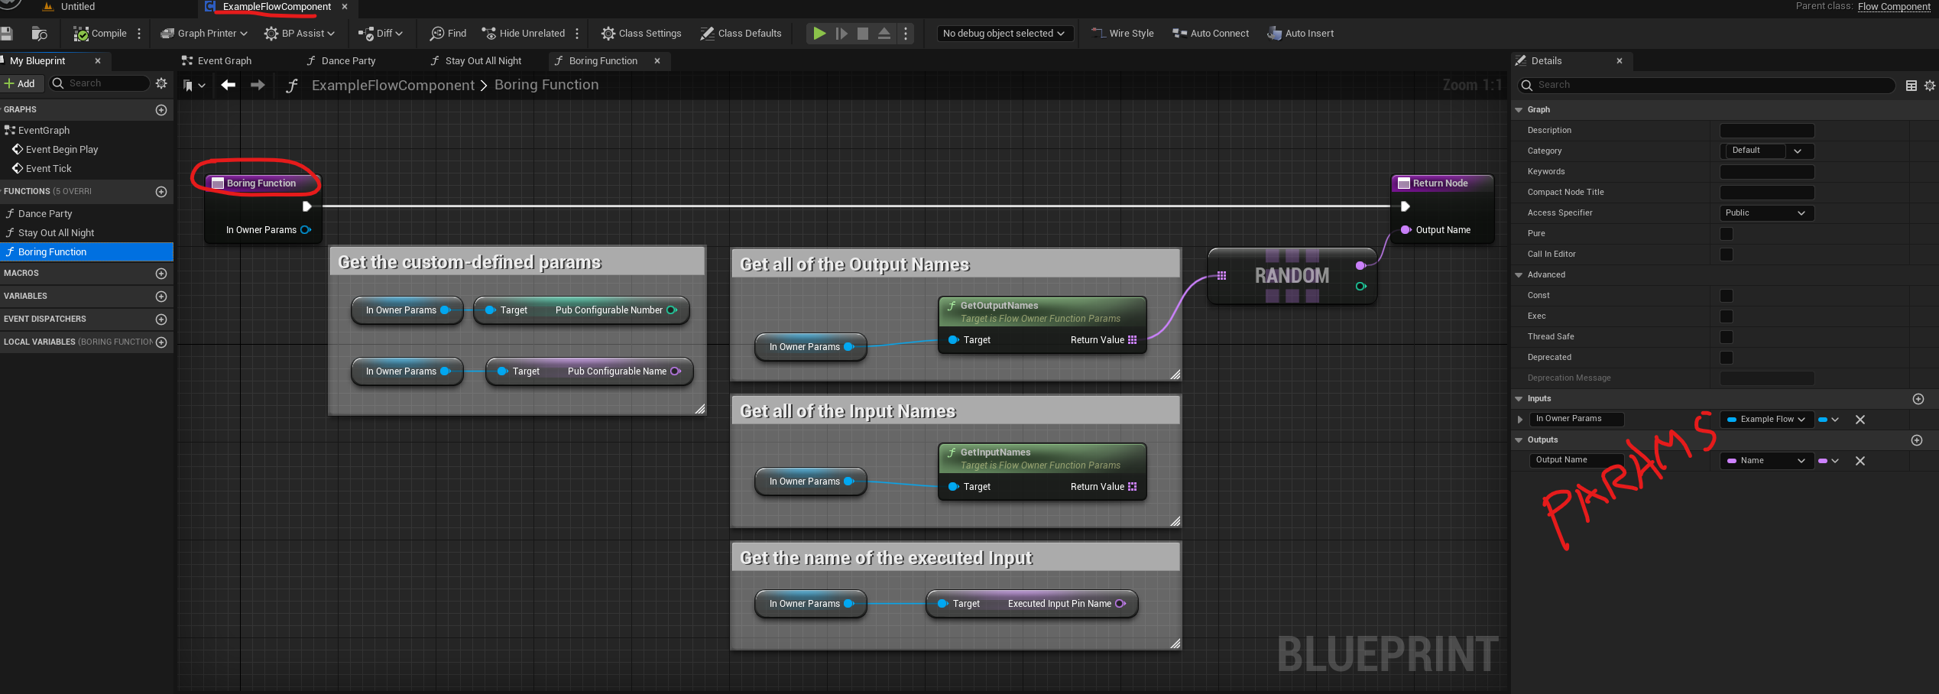
Task: Change Access Specifier from Public dropdown
Action: click(1766, 212)
